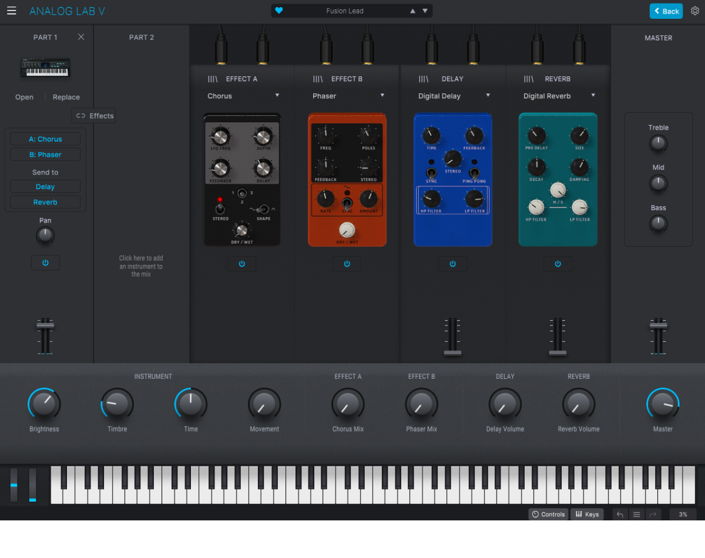Toggle the Controls panel tab
This screenshot has height=558, width=705.
tap(548, 515)
